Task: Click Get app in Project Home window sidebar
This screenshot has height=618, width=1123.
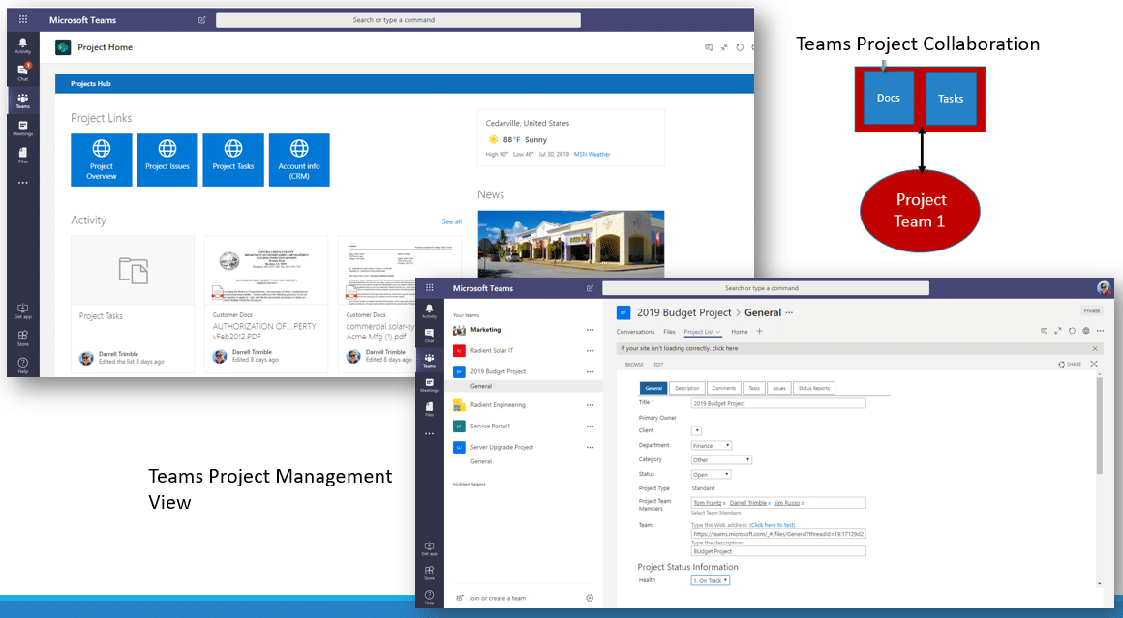Action: (x=23, y=311)
